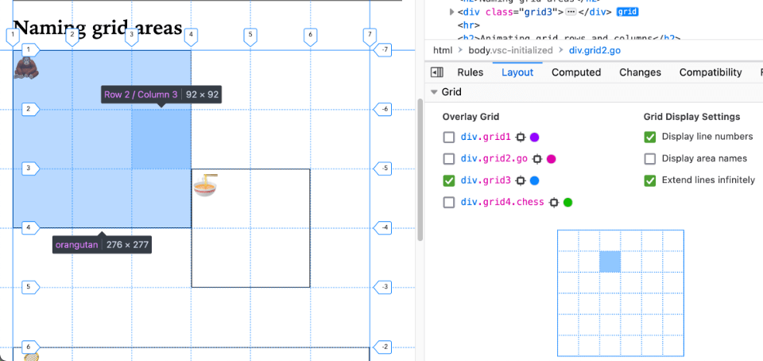This screenshot has width=763, height=361.
Task: Click the "Row 2 / Column 3" tooltip text
Action: click(141, 95)
